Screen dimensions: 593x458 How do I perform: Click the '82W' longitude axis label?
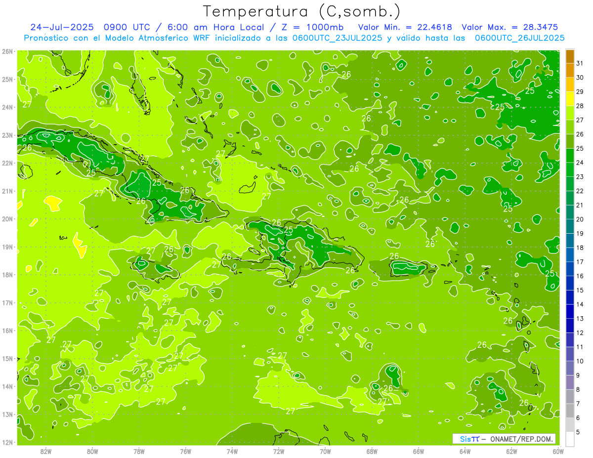[x=45, y=451]
